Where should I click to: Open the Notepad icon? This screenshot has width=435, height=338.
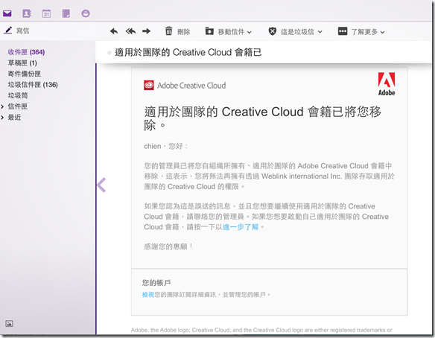point(66,13)
